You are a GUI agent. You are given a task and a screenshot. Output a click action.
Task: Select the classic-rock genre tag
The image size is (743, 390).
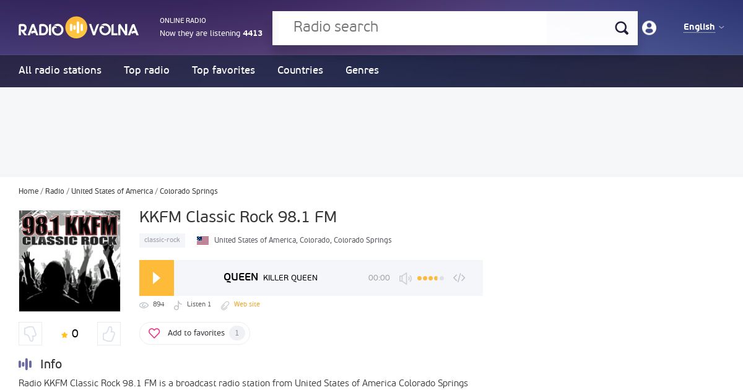pyautogui.click(x=162, y=240)
